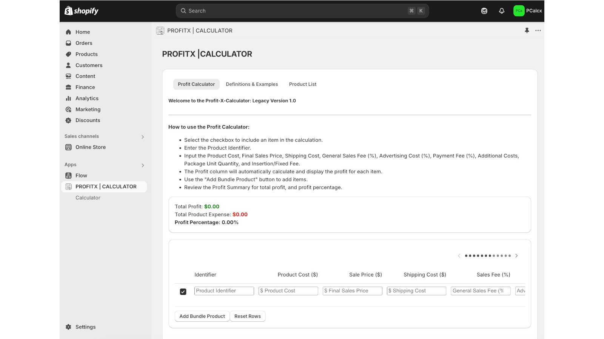The width and height of the screenshot is (604, 339).
Task: Click the Add Bundle Product button
Action: coord(202,316)
